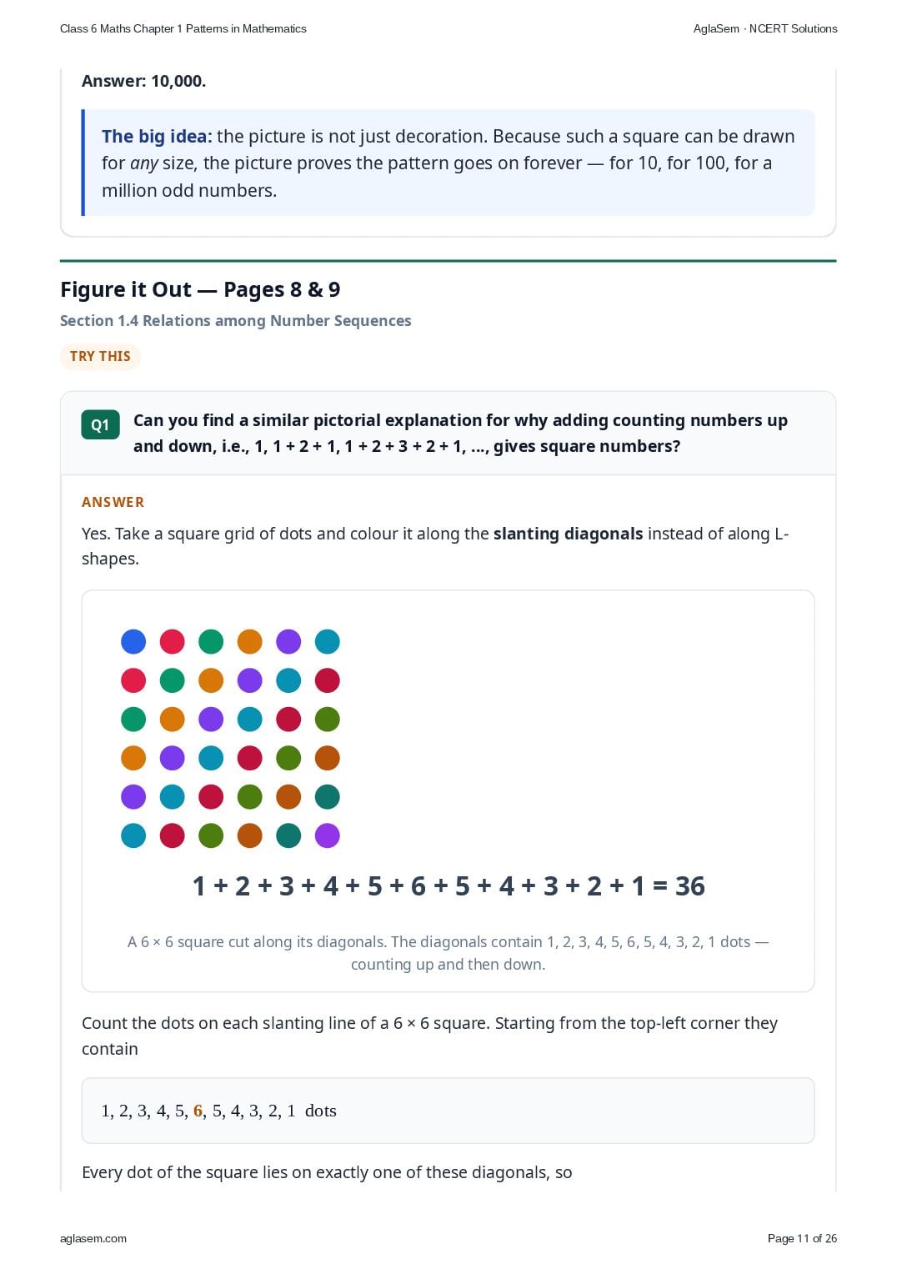897x1269 pixels.
Task: Click the AglaSem · NCERT Solutions header text
Action: (x=765, y=28)
